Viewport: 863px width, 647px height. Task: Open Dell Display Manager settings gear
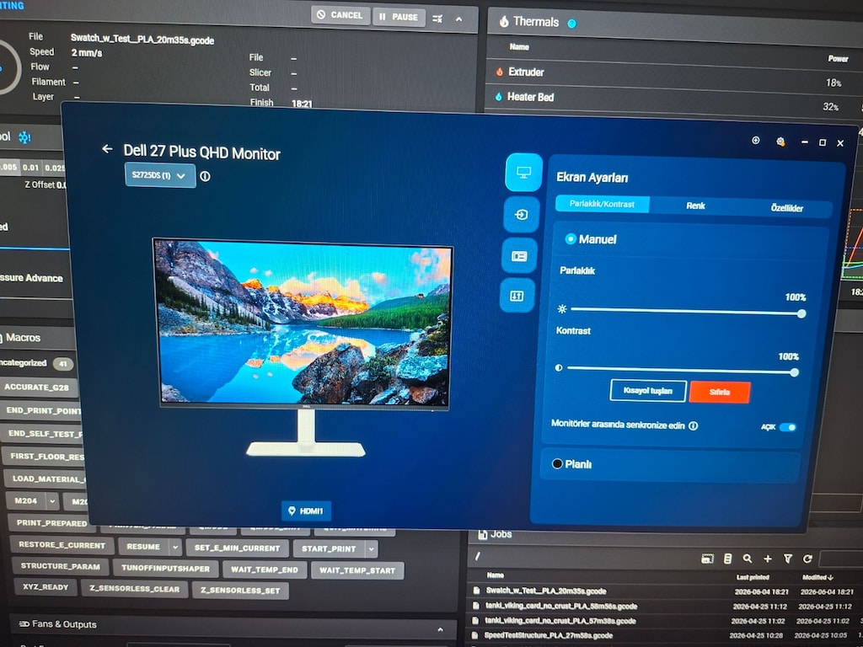pos(780,142)
